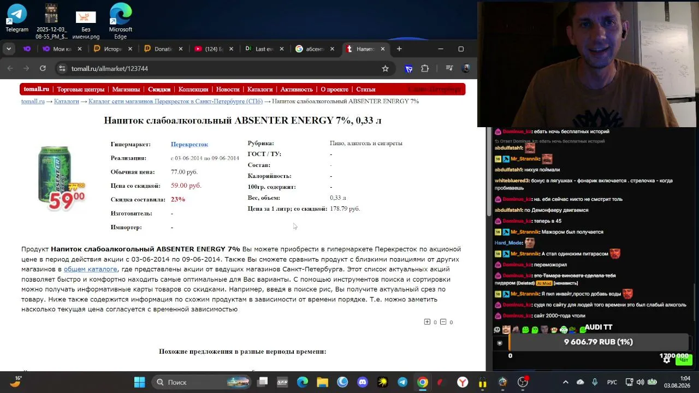
Task: Click the donation goal progress bar
Action: coord(599,342)
